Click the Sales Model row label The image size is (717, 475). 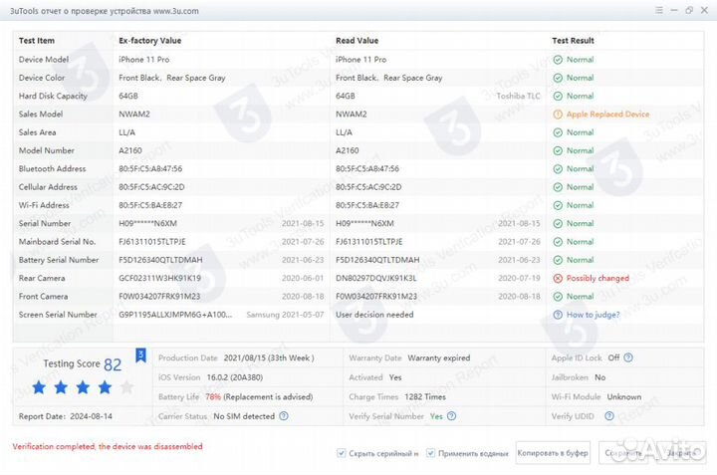point(41,115)
